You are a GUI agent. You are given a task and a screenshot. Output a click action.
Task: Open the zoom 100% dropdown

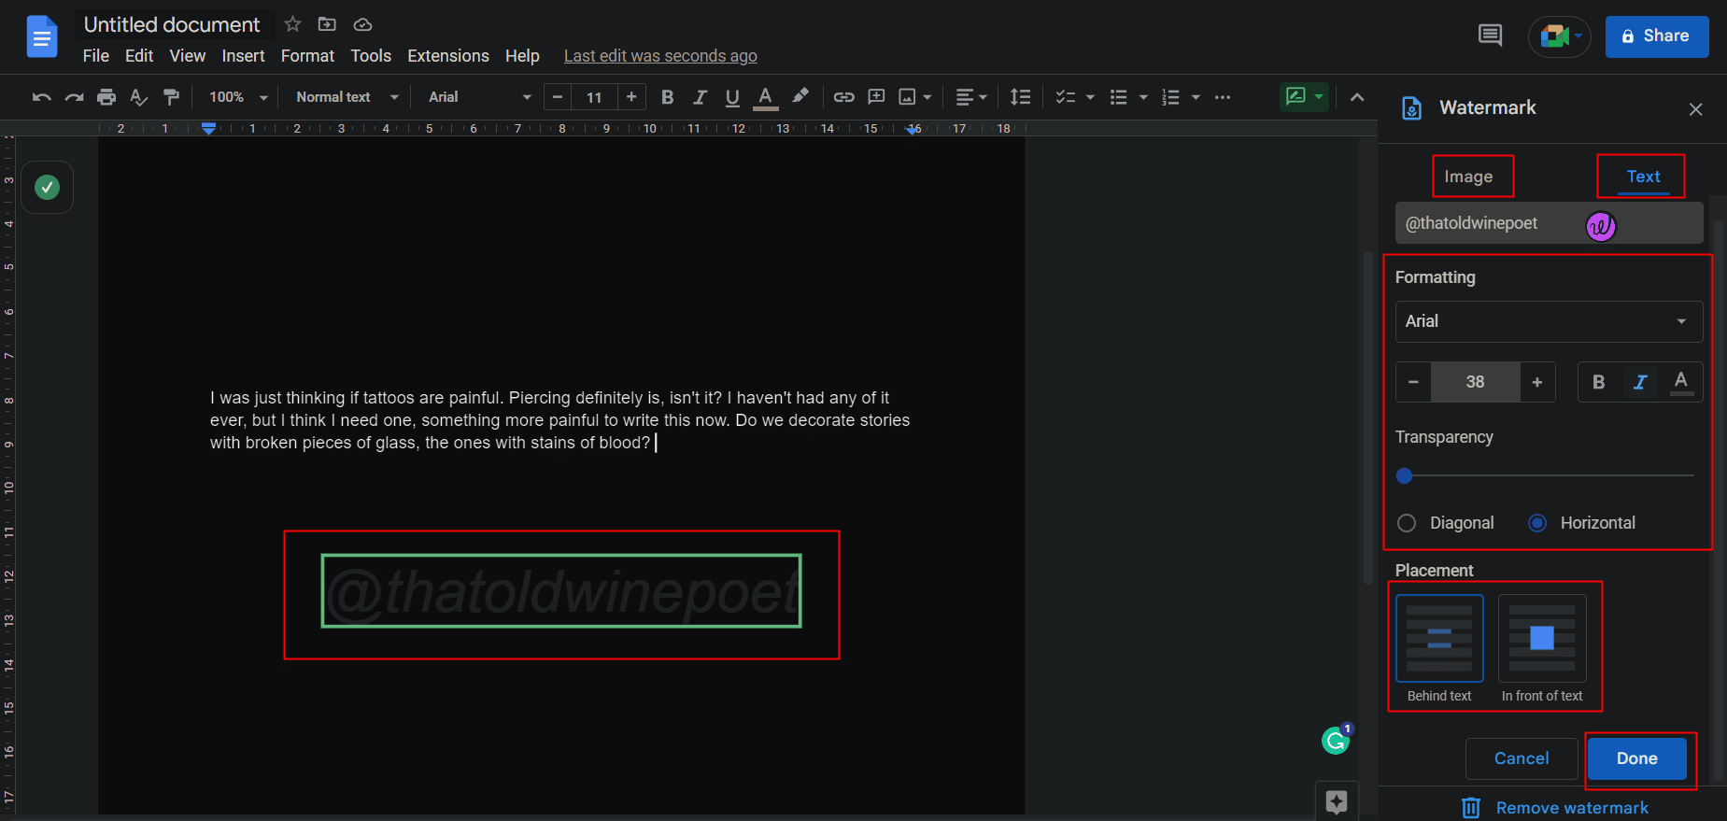coord(238,97)
